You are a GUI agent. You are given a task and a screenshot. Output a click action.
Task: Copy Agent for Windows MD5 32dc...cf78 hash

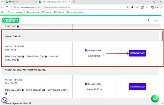(23, 90)
